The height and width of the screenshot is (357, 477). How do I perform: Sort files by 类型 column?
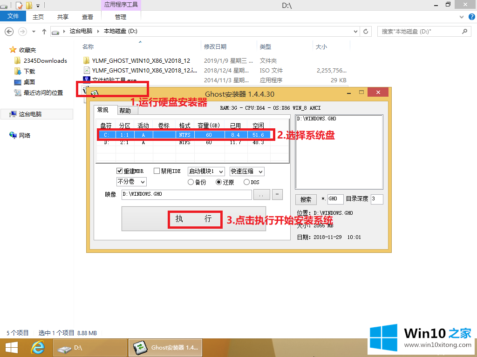click(265, 47)
